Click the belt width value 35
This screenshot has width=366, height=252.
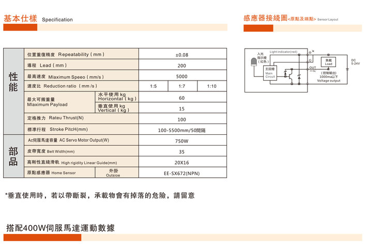pos(181,152)
